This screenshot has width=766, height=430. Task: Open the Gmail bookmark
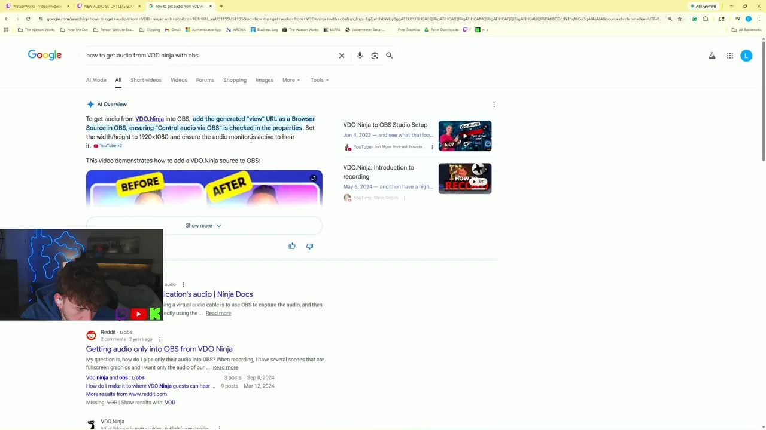(172, 30)
